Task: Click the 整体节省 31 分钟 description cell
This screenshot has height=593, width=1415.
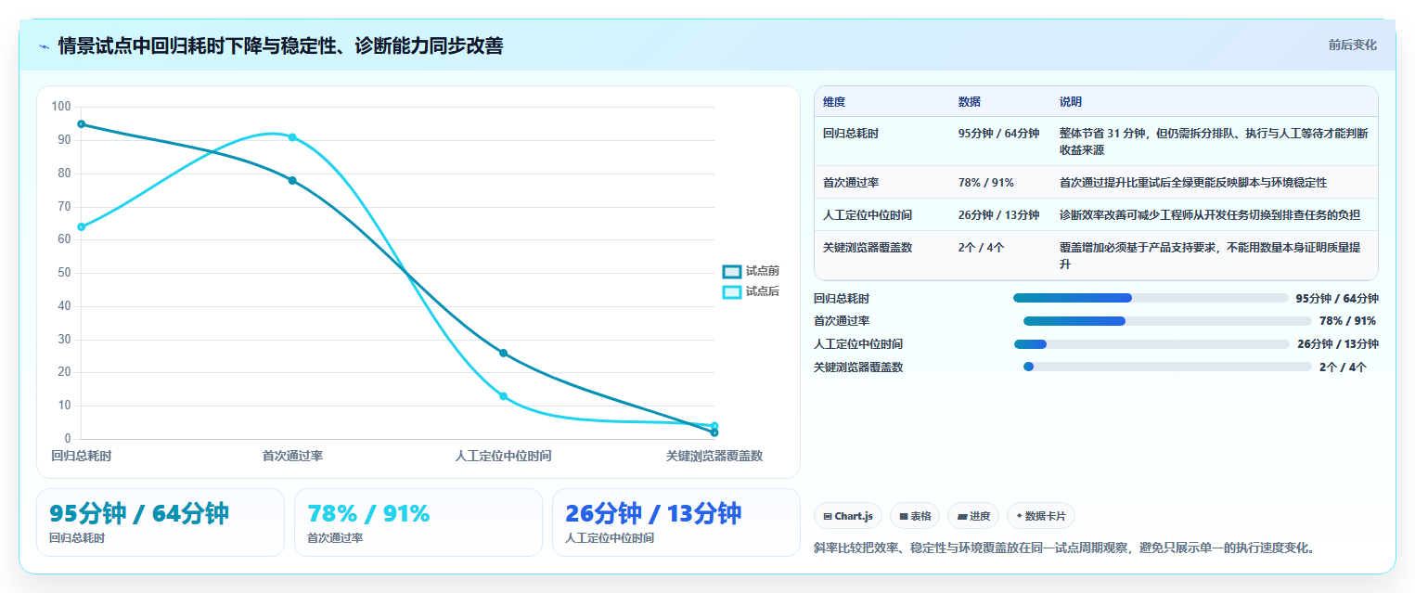Action: 1214,141
